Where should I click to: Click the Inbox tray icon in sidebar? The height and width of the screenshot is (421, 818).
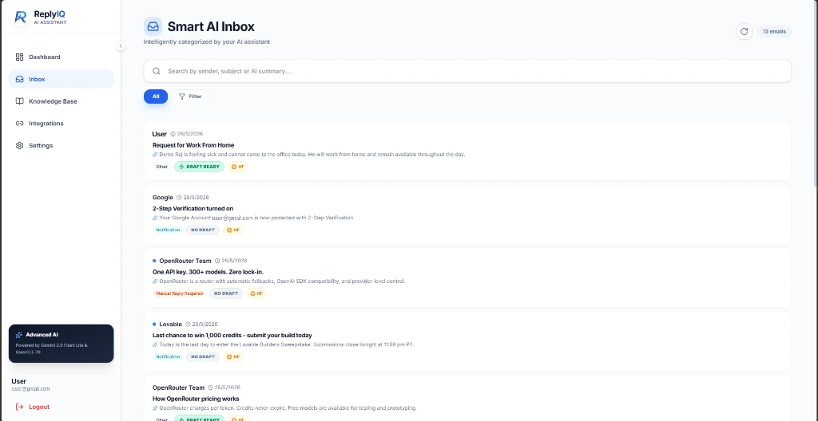19,79
